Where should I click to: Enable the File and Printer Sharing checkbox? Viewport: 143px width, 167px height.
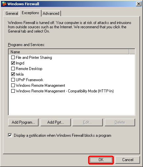[13, 57]
